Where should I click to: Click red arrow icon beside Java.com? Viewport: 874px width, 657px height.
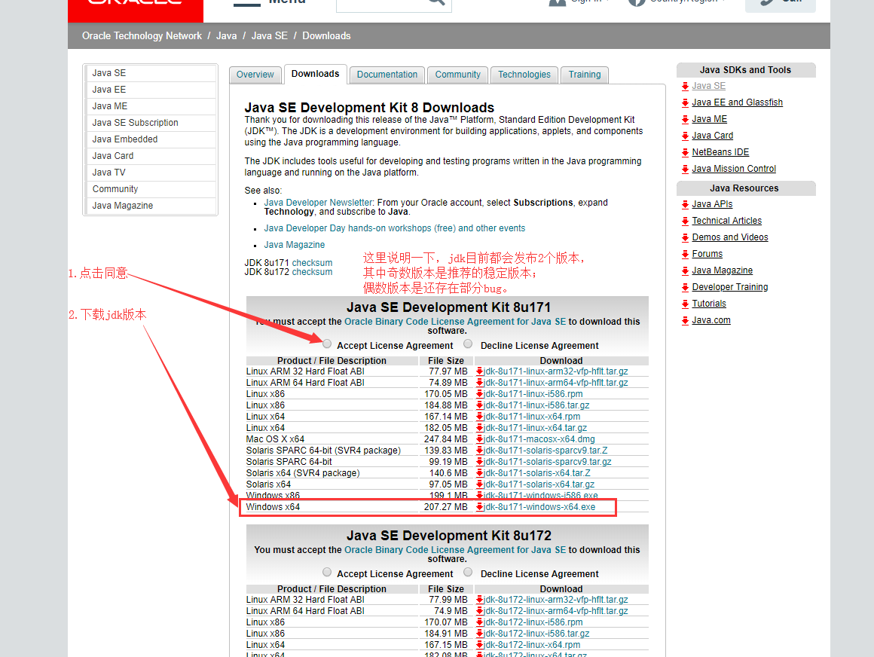(685, 321)
